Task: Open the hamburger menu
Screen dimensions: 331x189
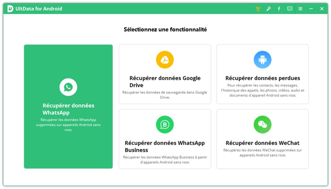Action: point(300,8)
